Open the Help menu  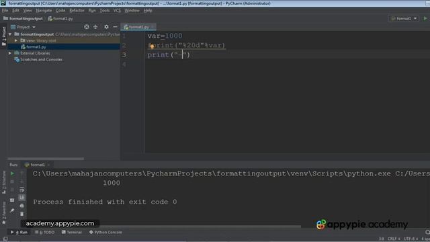point(148,11)
